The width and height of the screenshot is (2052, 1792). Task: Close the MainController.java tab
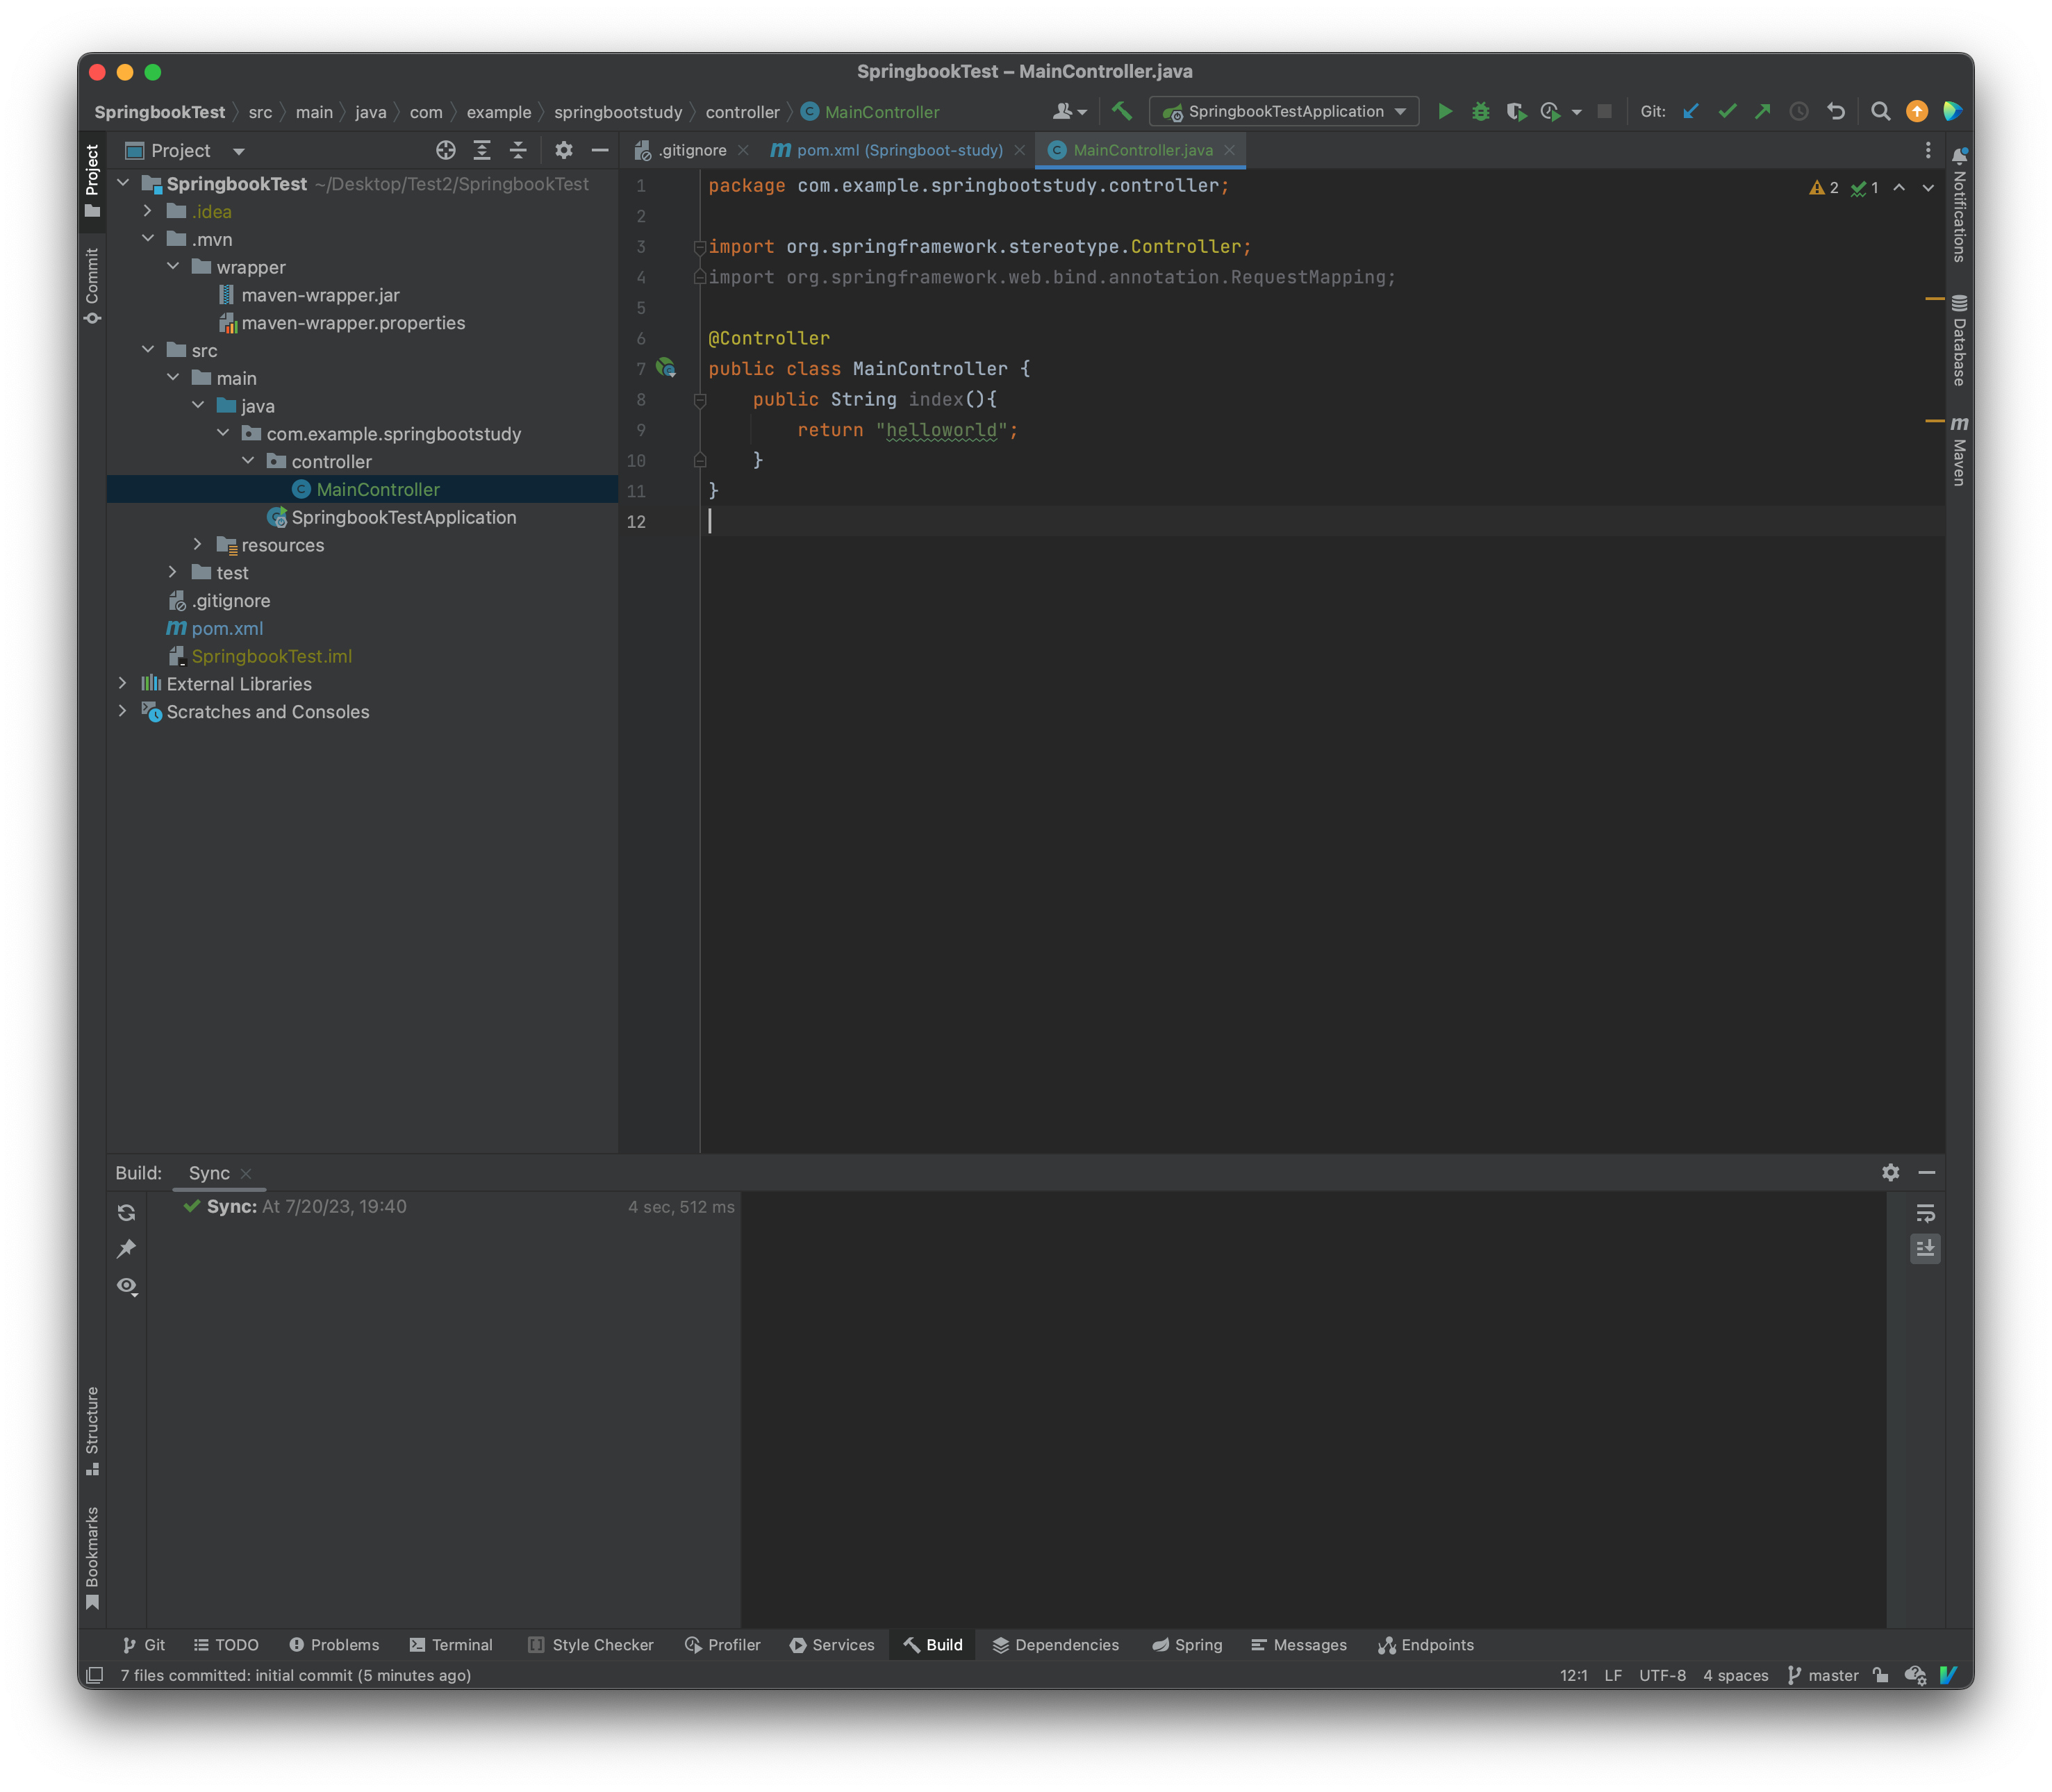(x=1229, y=150)
